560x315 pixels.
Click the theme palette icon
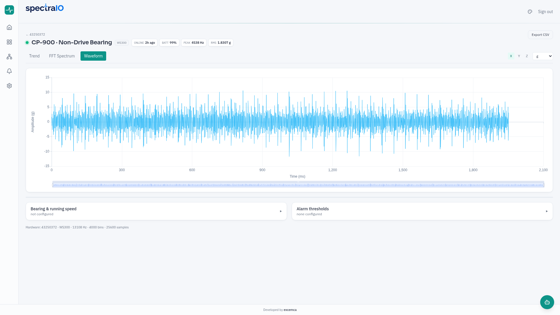tap(530, 12)
